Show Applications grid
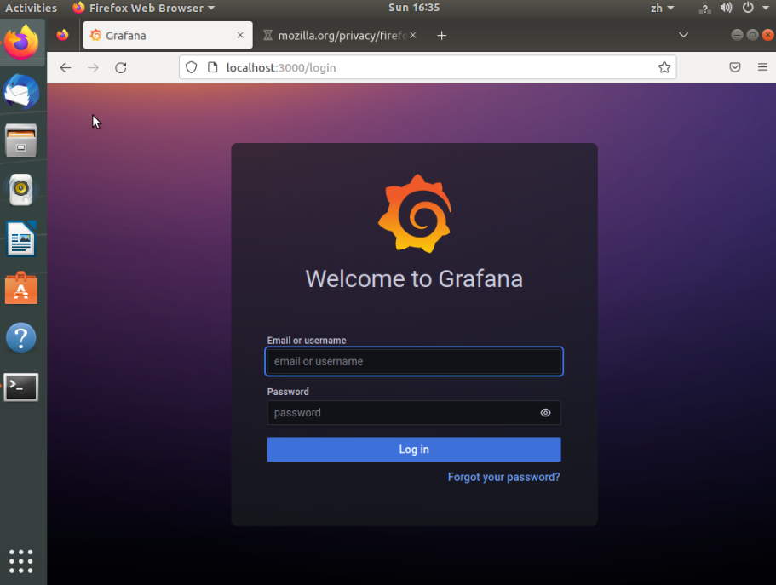 [21, 561]
